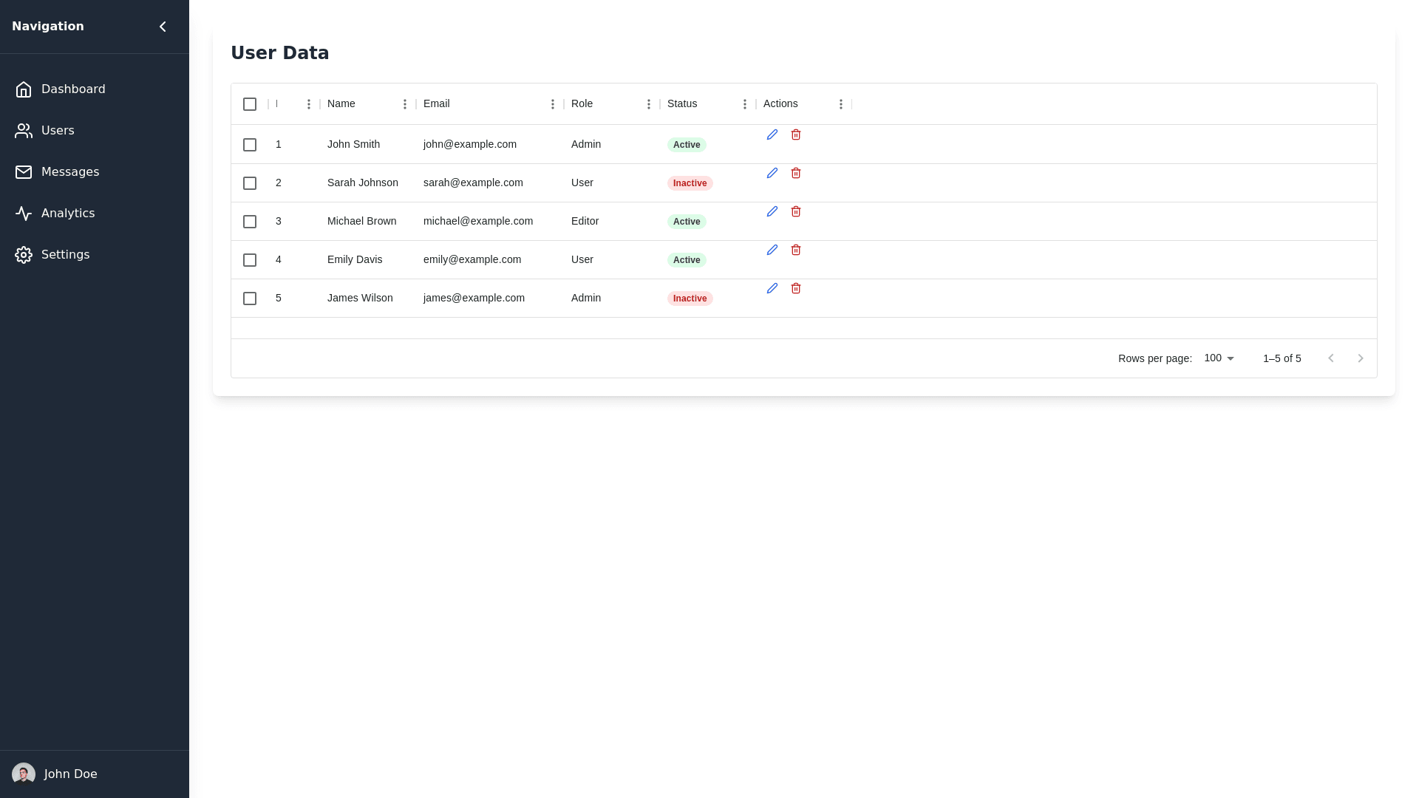
Task: Delete Sarah Johnson using trash icon
Action: click(796, 173)
